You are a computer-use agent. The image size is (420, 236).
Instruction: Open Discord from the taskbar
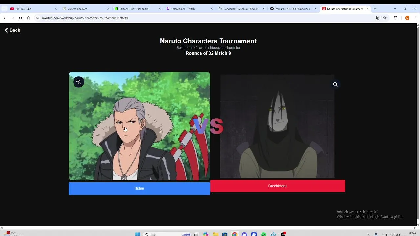click(x=244, y=234)
